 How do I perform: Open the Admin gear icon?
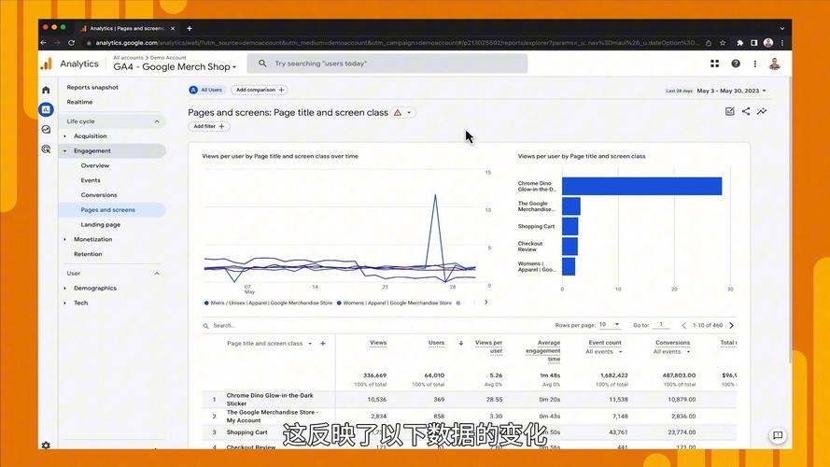tap(46, 446)
